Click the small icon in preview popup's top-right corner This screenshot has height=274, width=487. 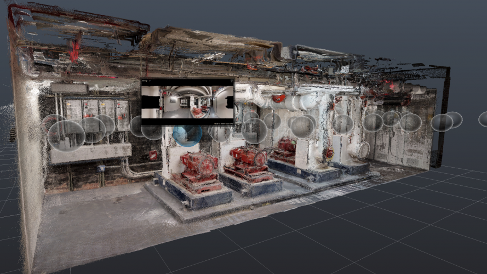point(231,82)
